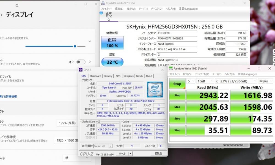Open the drive dropdown C: 23% (53/236GiB)

[x=236, y=81]
